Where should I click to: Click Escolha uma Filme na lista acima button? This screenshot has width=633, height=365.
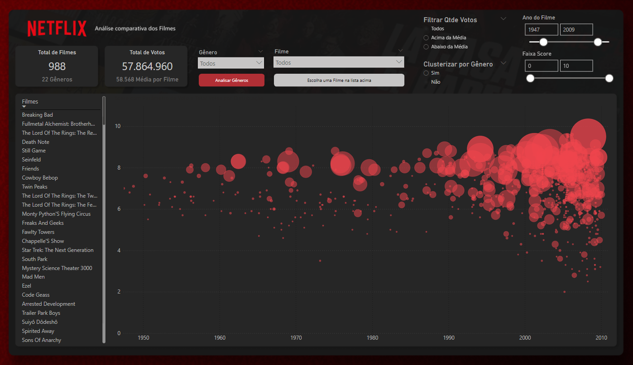(x=339, y=80)
